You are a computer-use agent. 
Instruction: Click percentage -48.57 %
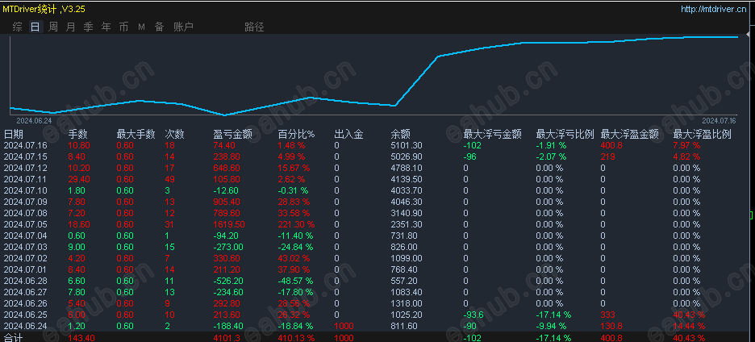tap(295, 281)
